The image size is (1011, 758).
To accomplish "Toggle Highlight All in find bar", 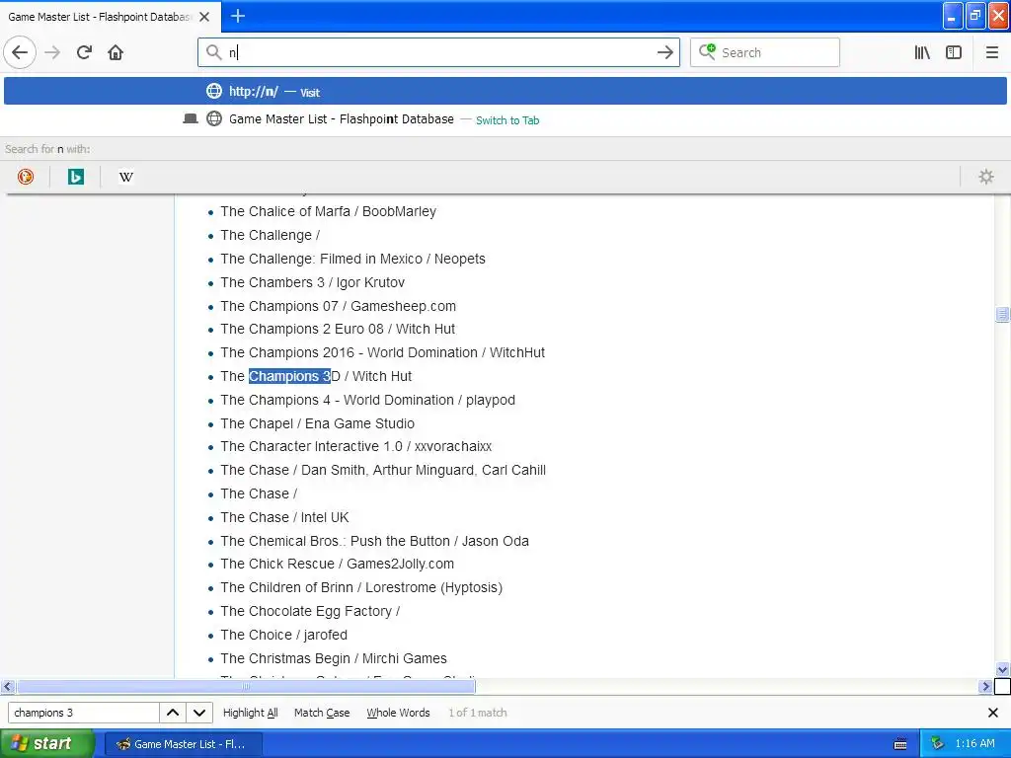I will pyautogui.click(x=250, y=713).
